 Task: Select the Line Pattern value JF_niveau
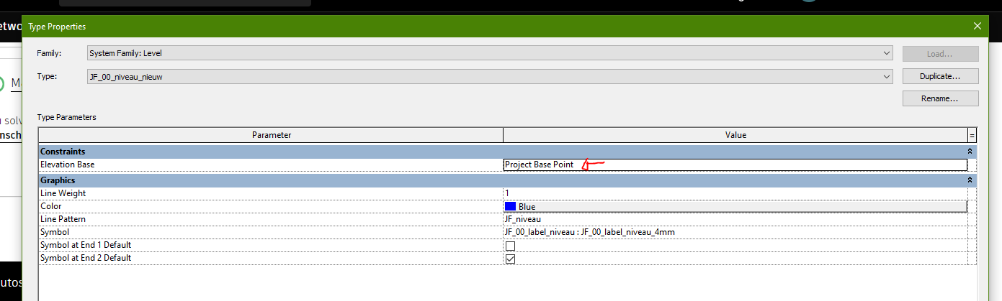point(735,219)
